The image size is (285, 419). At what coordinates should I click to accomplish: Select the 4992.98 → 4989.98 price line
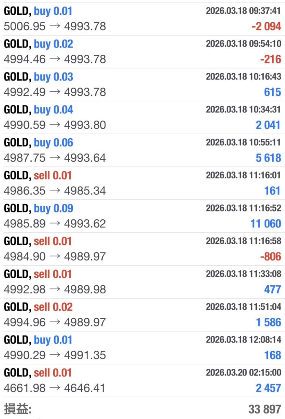coord(55,289)
